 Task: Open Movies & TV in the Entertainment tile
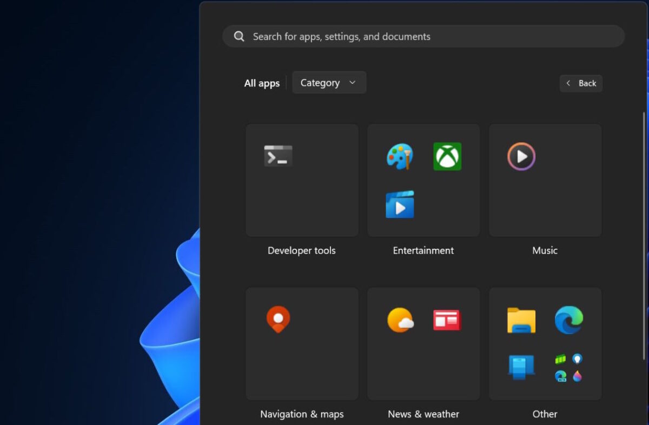click(400, 205)
